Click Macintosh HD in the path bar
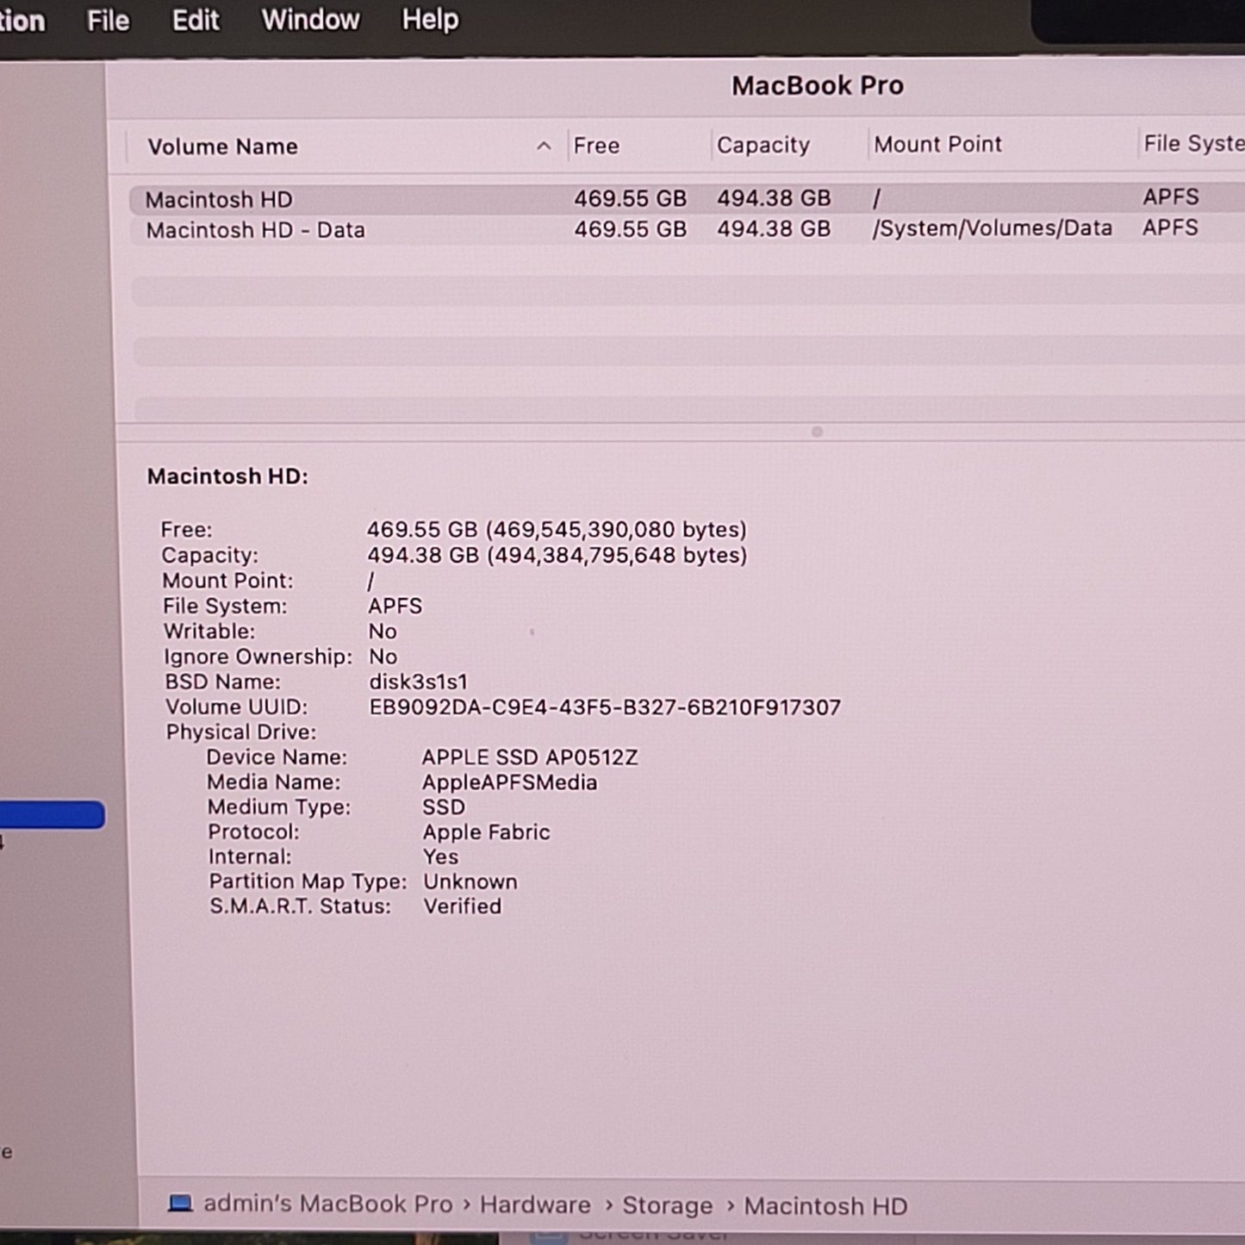Viewport: 1245px width, 1245px height. (x=825, y=1207)
